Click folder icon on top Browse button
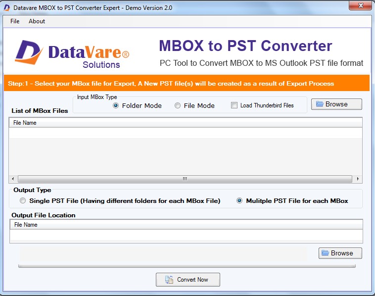375x296 pixels. (x=320, y=104)
